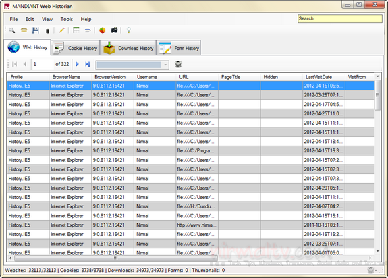The height and width of the screenshot is (278, 388).
Task: Switch to the Cookie History tab
Action: (76, 48)
